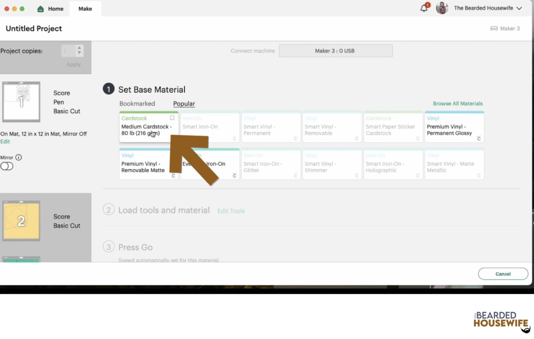Increase project copies with up arrow

(x=79, y=48)
